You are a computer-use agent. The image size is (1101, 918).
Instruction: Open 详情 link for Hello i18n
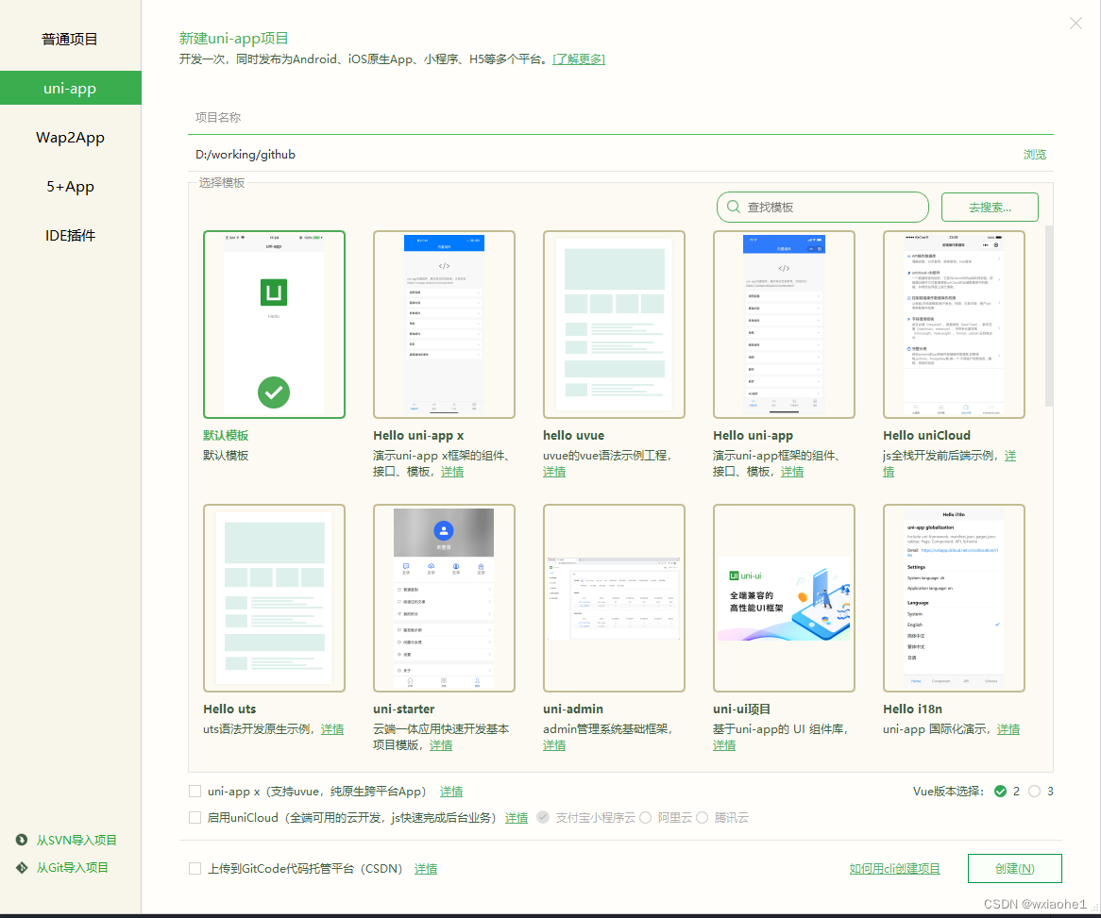click(x=1008, y=729)
